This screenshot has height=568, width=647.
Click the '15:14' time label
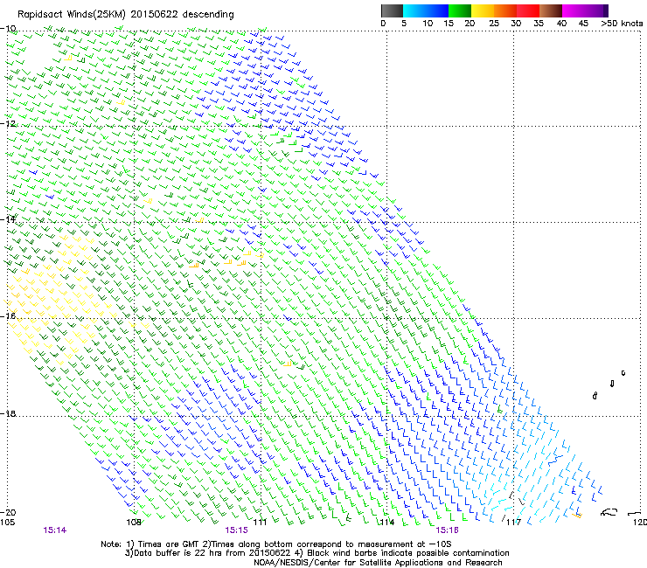[x=54, y=530]
